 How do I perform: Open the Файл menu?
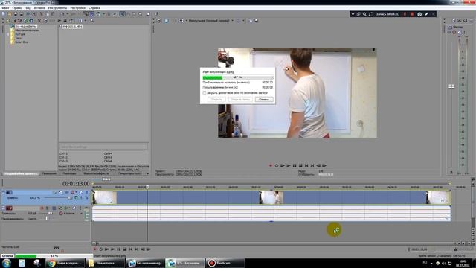point(5,8)
